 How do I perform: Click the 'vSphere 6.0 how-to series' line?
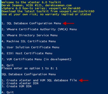(x=41, y=8)
